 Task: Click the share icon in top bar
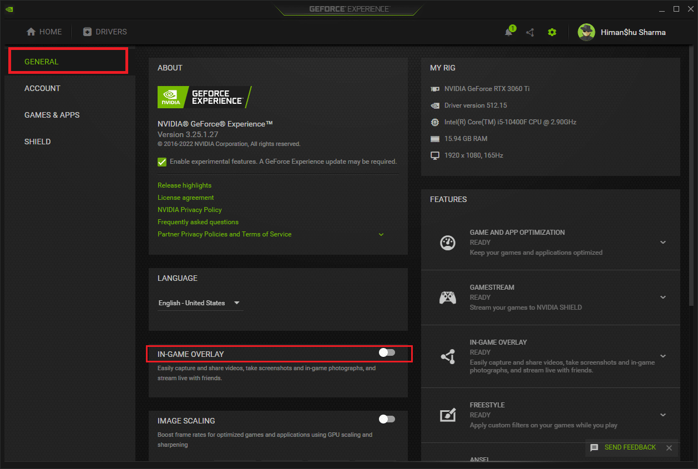click(530, 32)
